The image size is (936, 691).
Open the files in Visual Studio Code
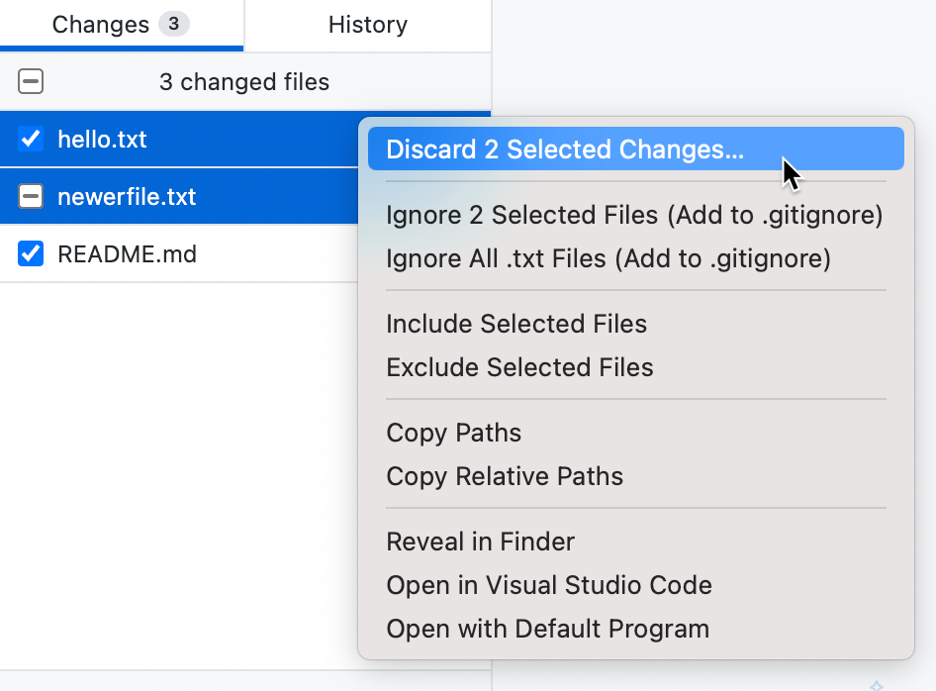(x=549, y=585)
